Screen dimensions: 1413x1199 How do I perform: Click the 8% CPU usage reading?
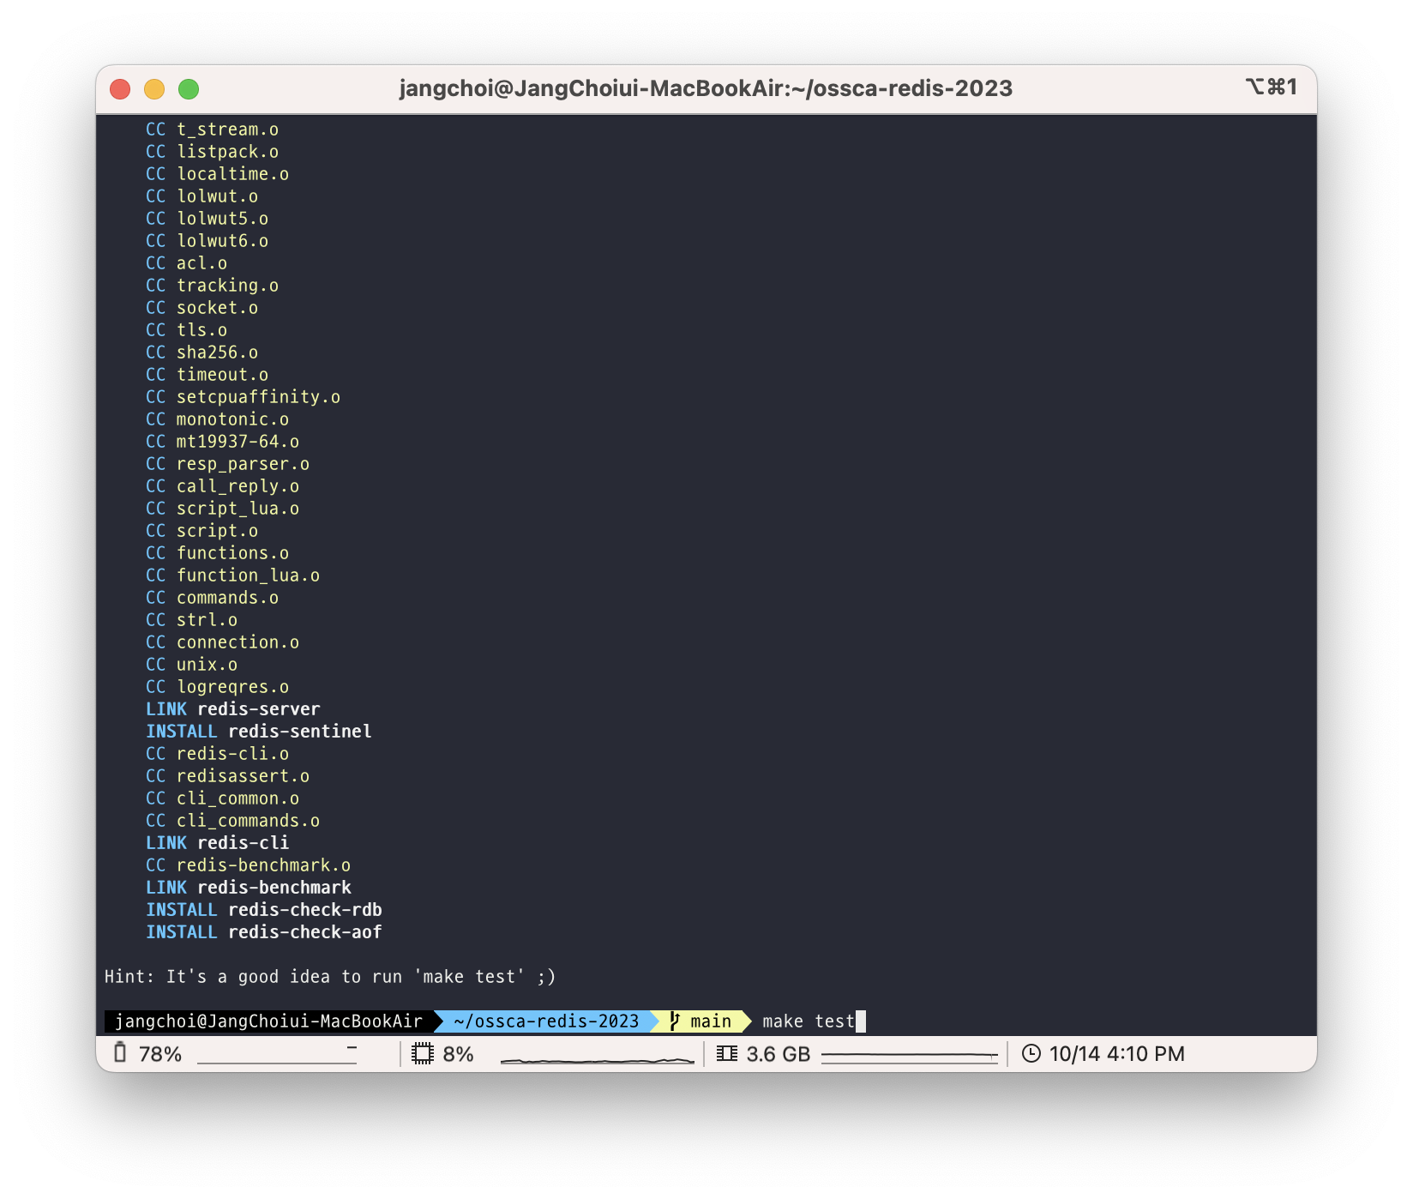pos(459,1054)
